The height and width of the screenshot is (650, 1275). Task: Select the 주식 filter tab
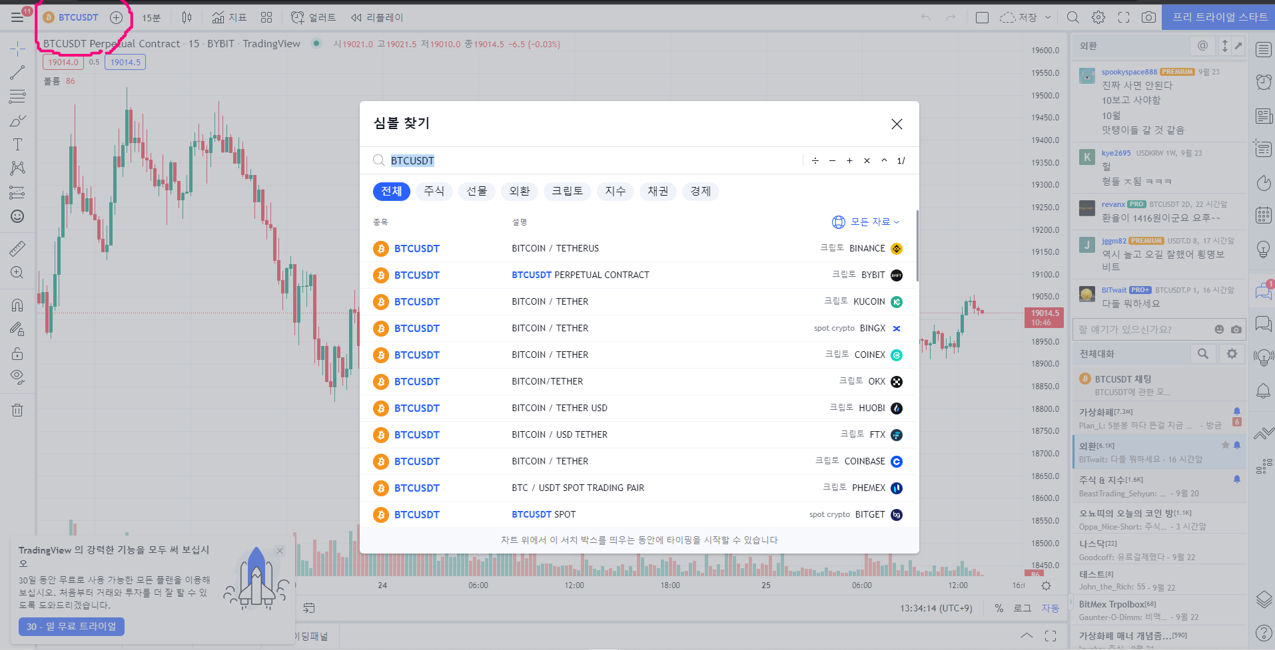[x=434, y=192]
